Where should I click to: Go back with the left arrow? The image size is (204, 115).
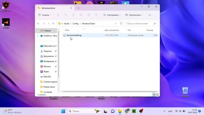pos(38,24)
